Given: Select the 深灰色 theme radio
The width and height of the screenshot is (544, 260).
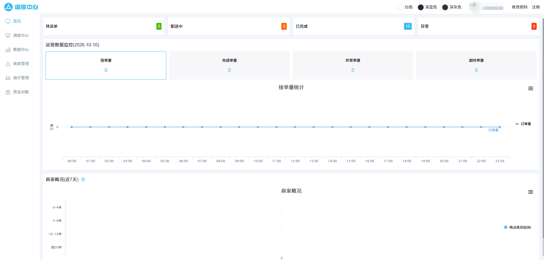Looking at the screenshot, I should pos(445,7).
